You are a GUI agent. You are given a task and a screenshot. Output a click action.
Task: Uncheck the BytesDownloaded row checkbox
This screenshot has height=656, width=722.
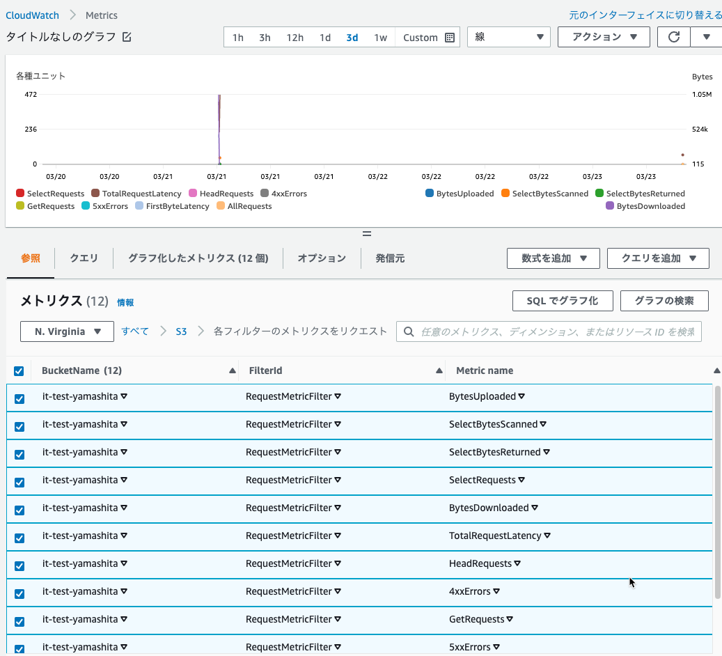tap(19, 510)
